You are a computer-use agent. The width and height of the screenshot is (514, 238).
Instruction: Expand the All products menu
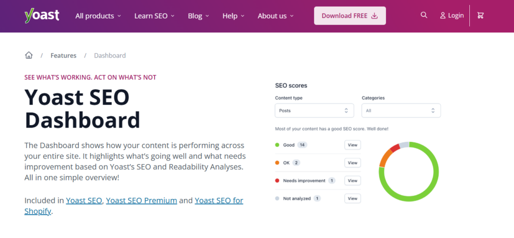98,15
